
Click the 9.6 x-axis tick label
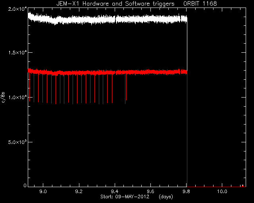pos(151,192)
